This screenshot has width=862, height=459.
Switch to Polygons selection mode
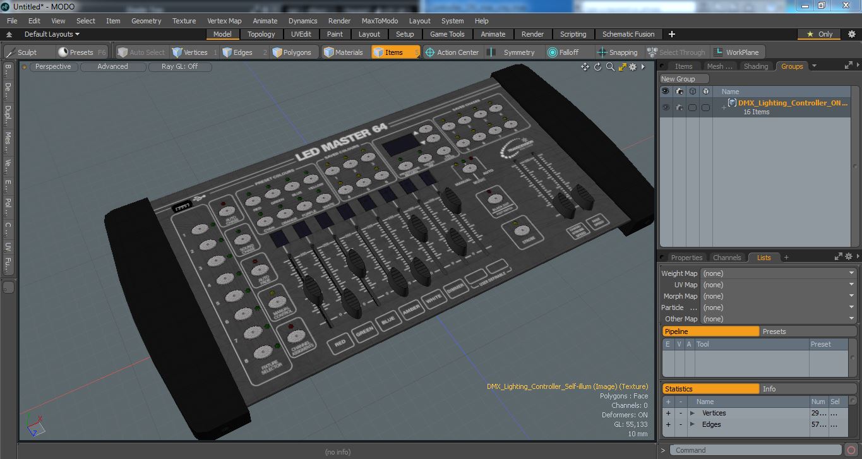294,52
